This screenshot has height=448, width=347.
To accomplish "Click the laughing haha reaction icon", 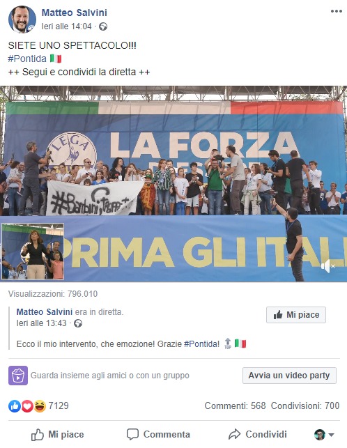I will pyautogui.click(x=40, y=406).
